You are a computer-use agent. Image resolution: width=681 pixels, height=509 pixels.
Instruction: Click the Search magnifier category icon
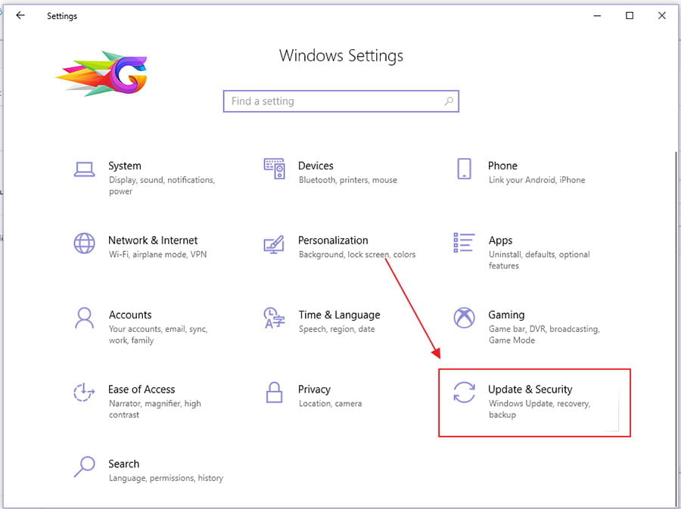pyautogui.click(x=84, y=467)
